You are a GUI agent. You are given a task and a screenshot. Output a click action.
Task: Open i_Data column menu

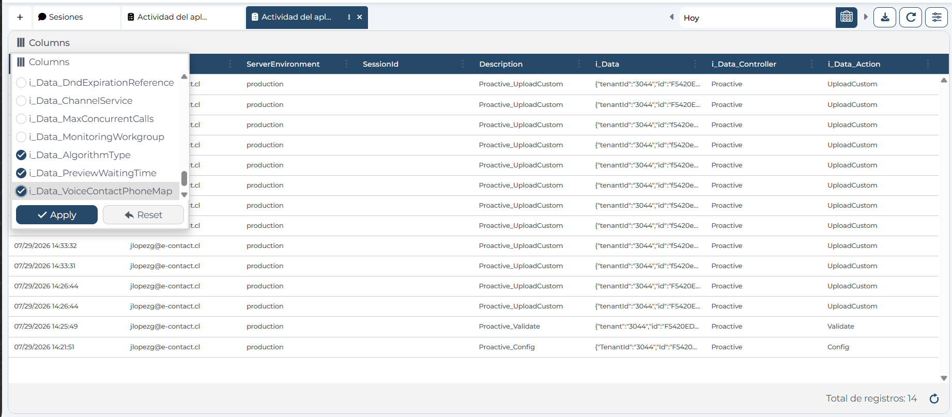click(695, 64)
